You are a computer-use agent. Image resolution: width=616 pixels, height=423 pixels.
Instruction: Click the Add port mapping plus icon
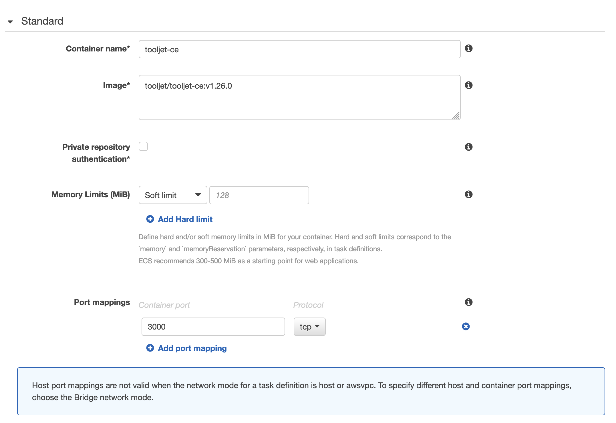pos(150,348)
